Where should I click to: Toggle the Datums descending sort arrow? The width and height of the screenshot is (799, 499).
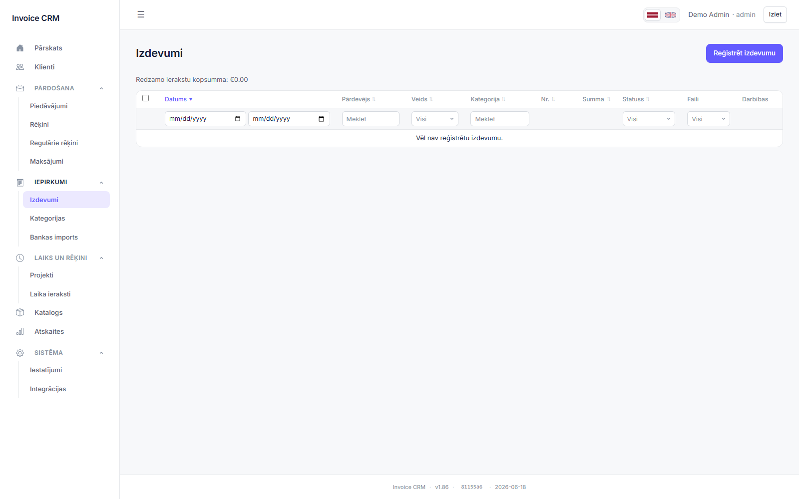[191, 99]
